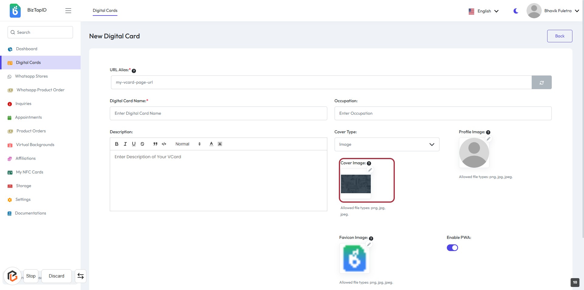Click pencil icon on profile image

488,139
